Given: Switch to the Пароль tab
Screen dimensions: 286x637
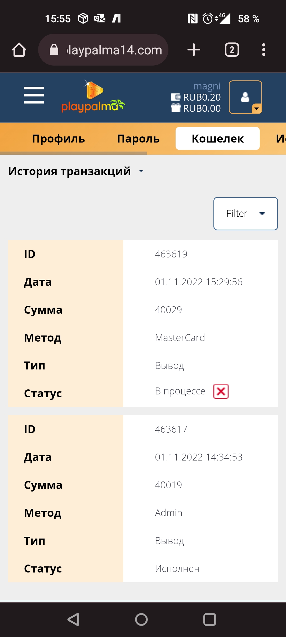Looking at the screenshot, I should [138, 139].
